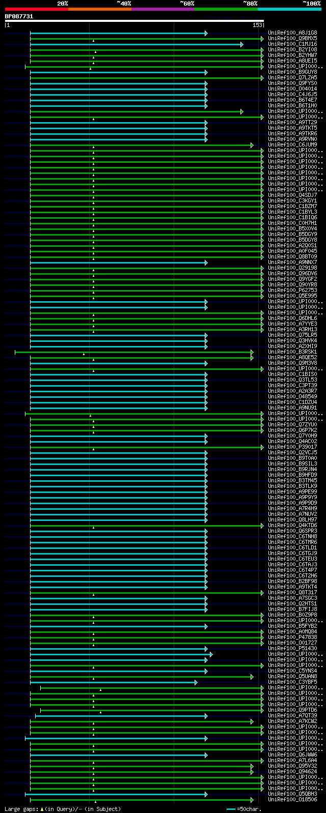Select hit UniRef100_B3TM45
The image size is (326, 813).
click(292, 481)
